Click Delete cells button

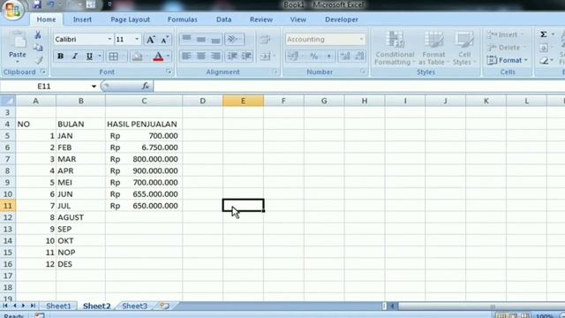[506, 47]
